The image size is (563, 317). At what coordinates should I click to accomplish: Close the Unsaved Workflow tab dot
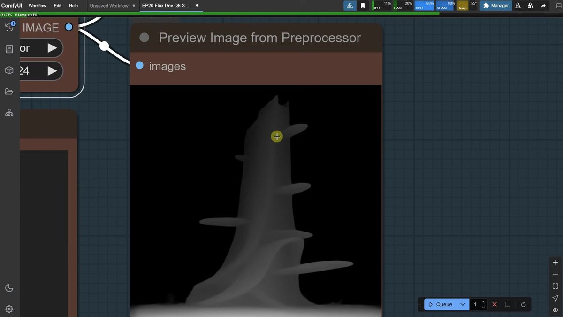tap(134, 6)
